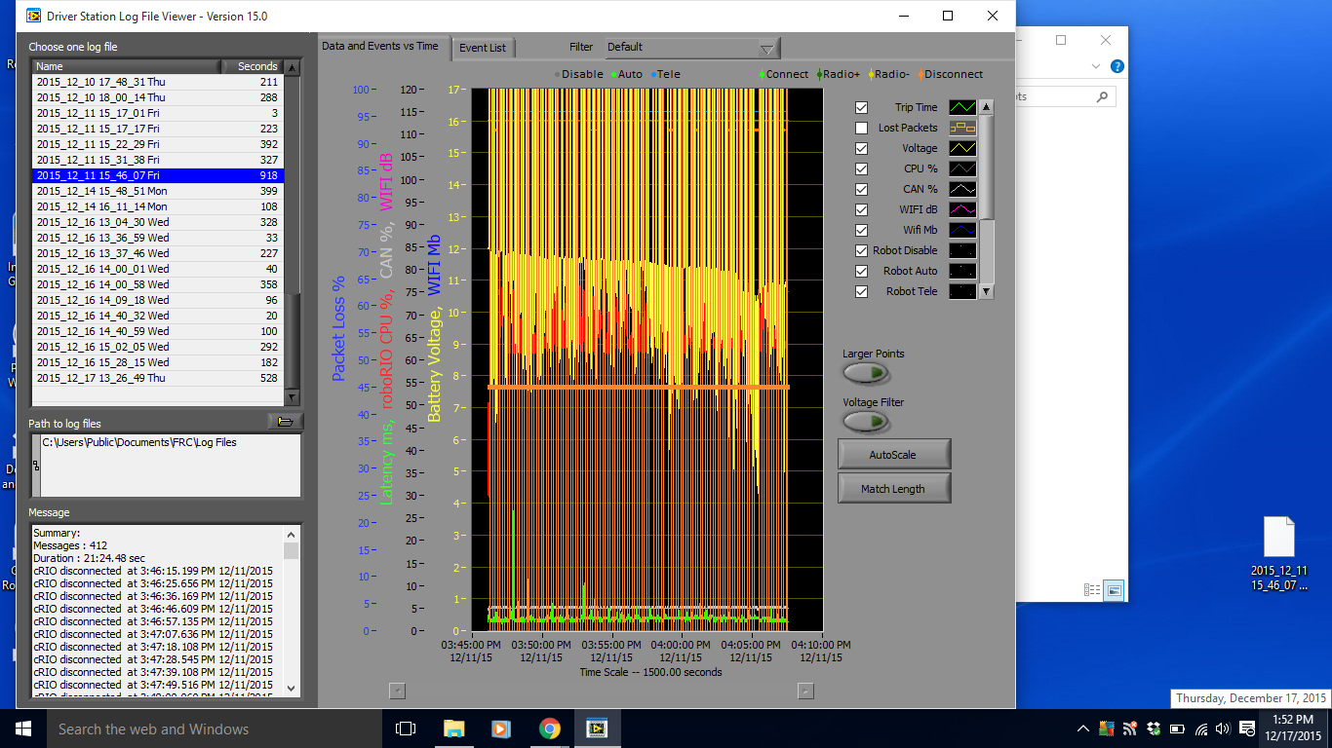Screen dimensions: 1332x748
Task: Click the browse folder icon for log path
Action: point(285,422)
